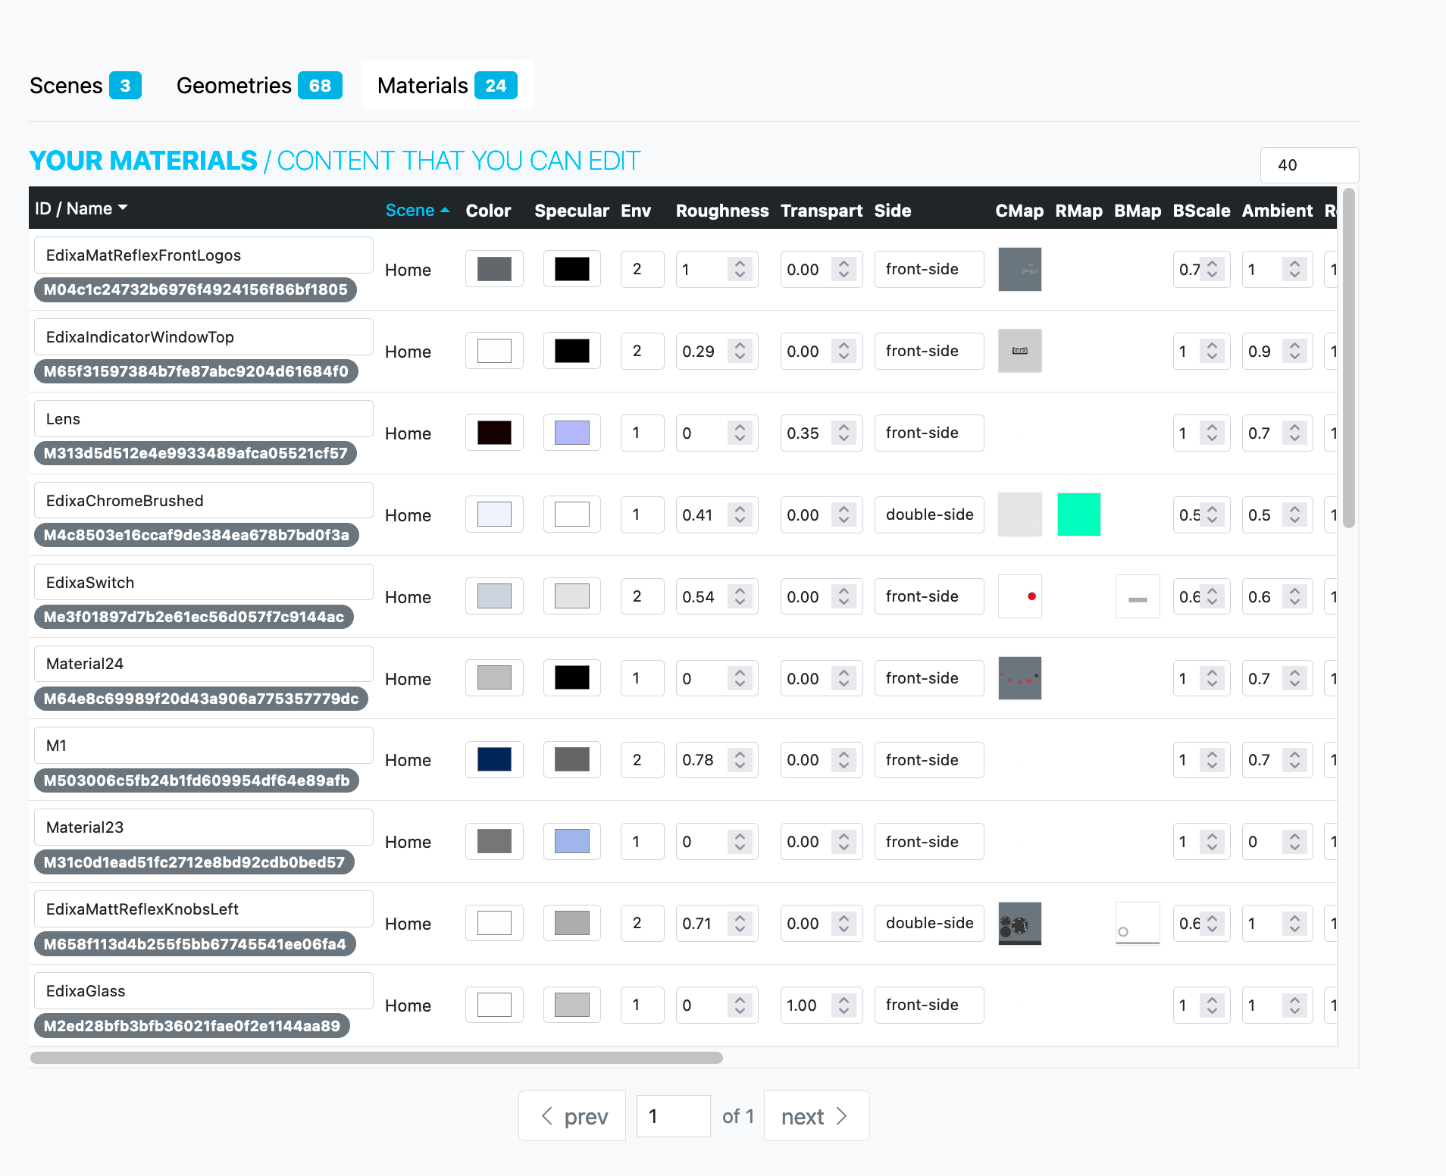Open the Side dropdown for Lens material

[x=928, y=433]
